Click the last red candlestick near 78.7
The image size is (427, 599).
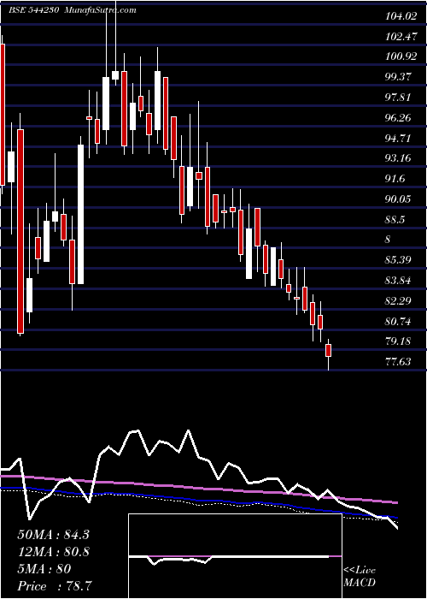328,350
